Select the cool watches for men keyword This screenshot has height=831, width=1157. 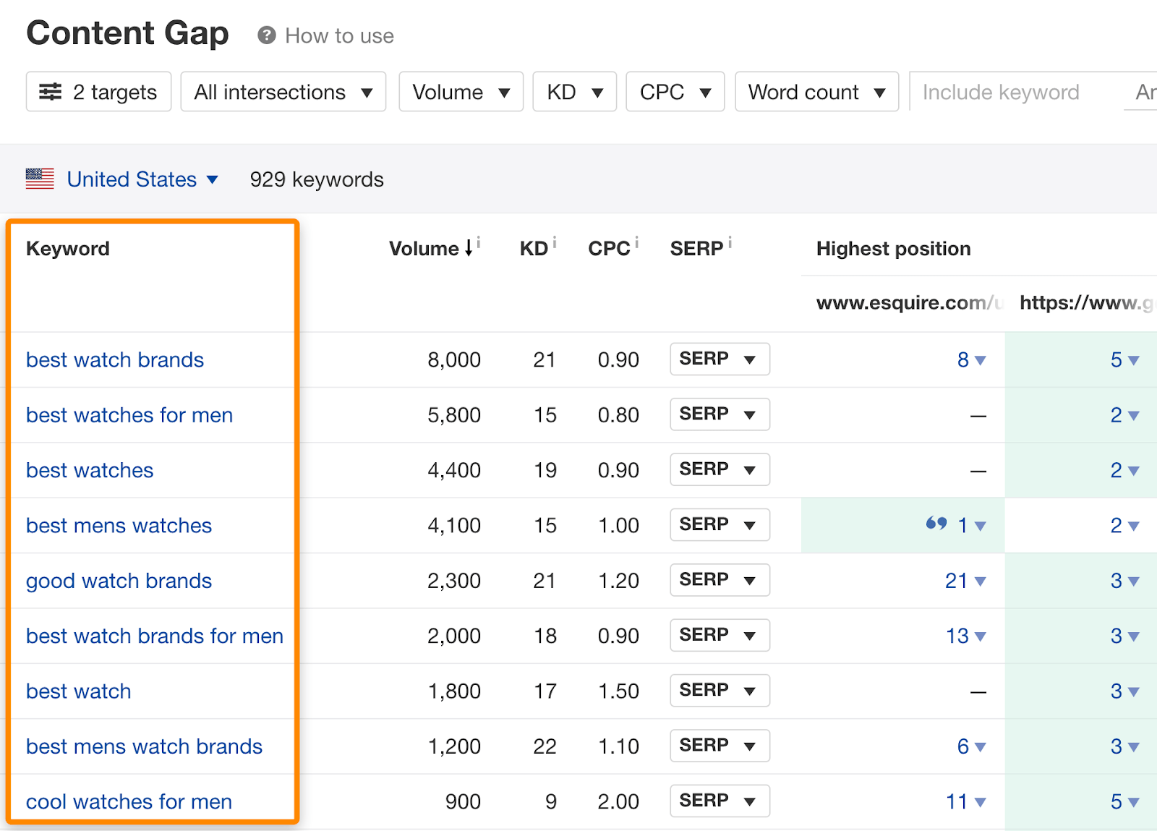[128, 801]
